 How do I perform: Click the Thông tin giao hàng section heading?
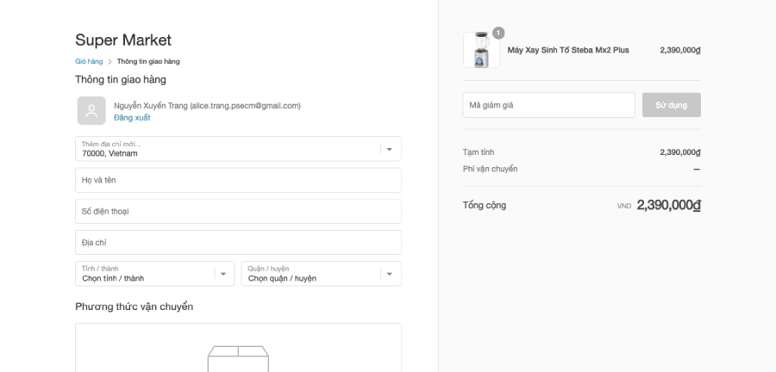(x=121, y=79)
